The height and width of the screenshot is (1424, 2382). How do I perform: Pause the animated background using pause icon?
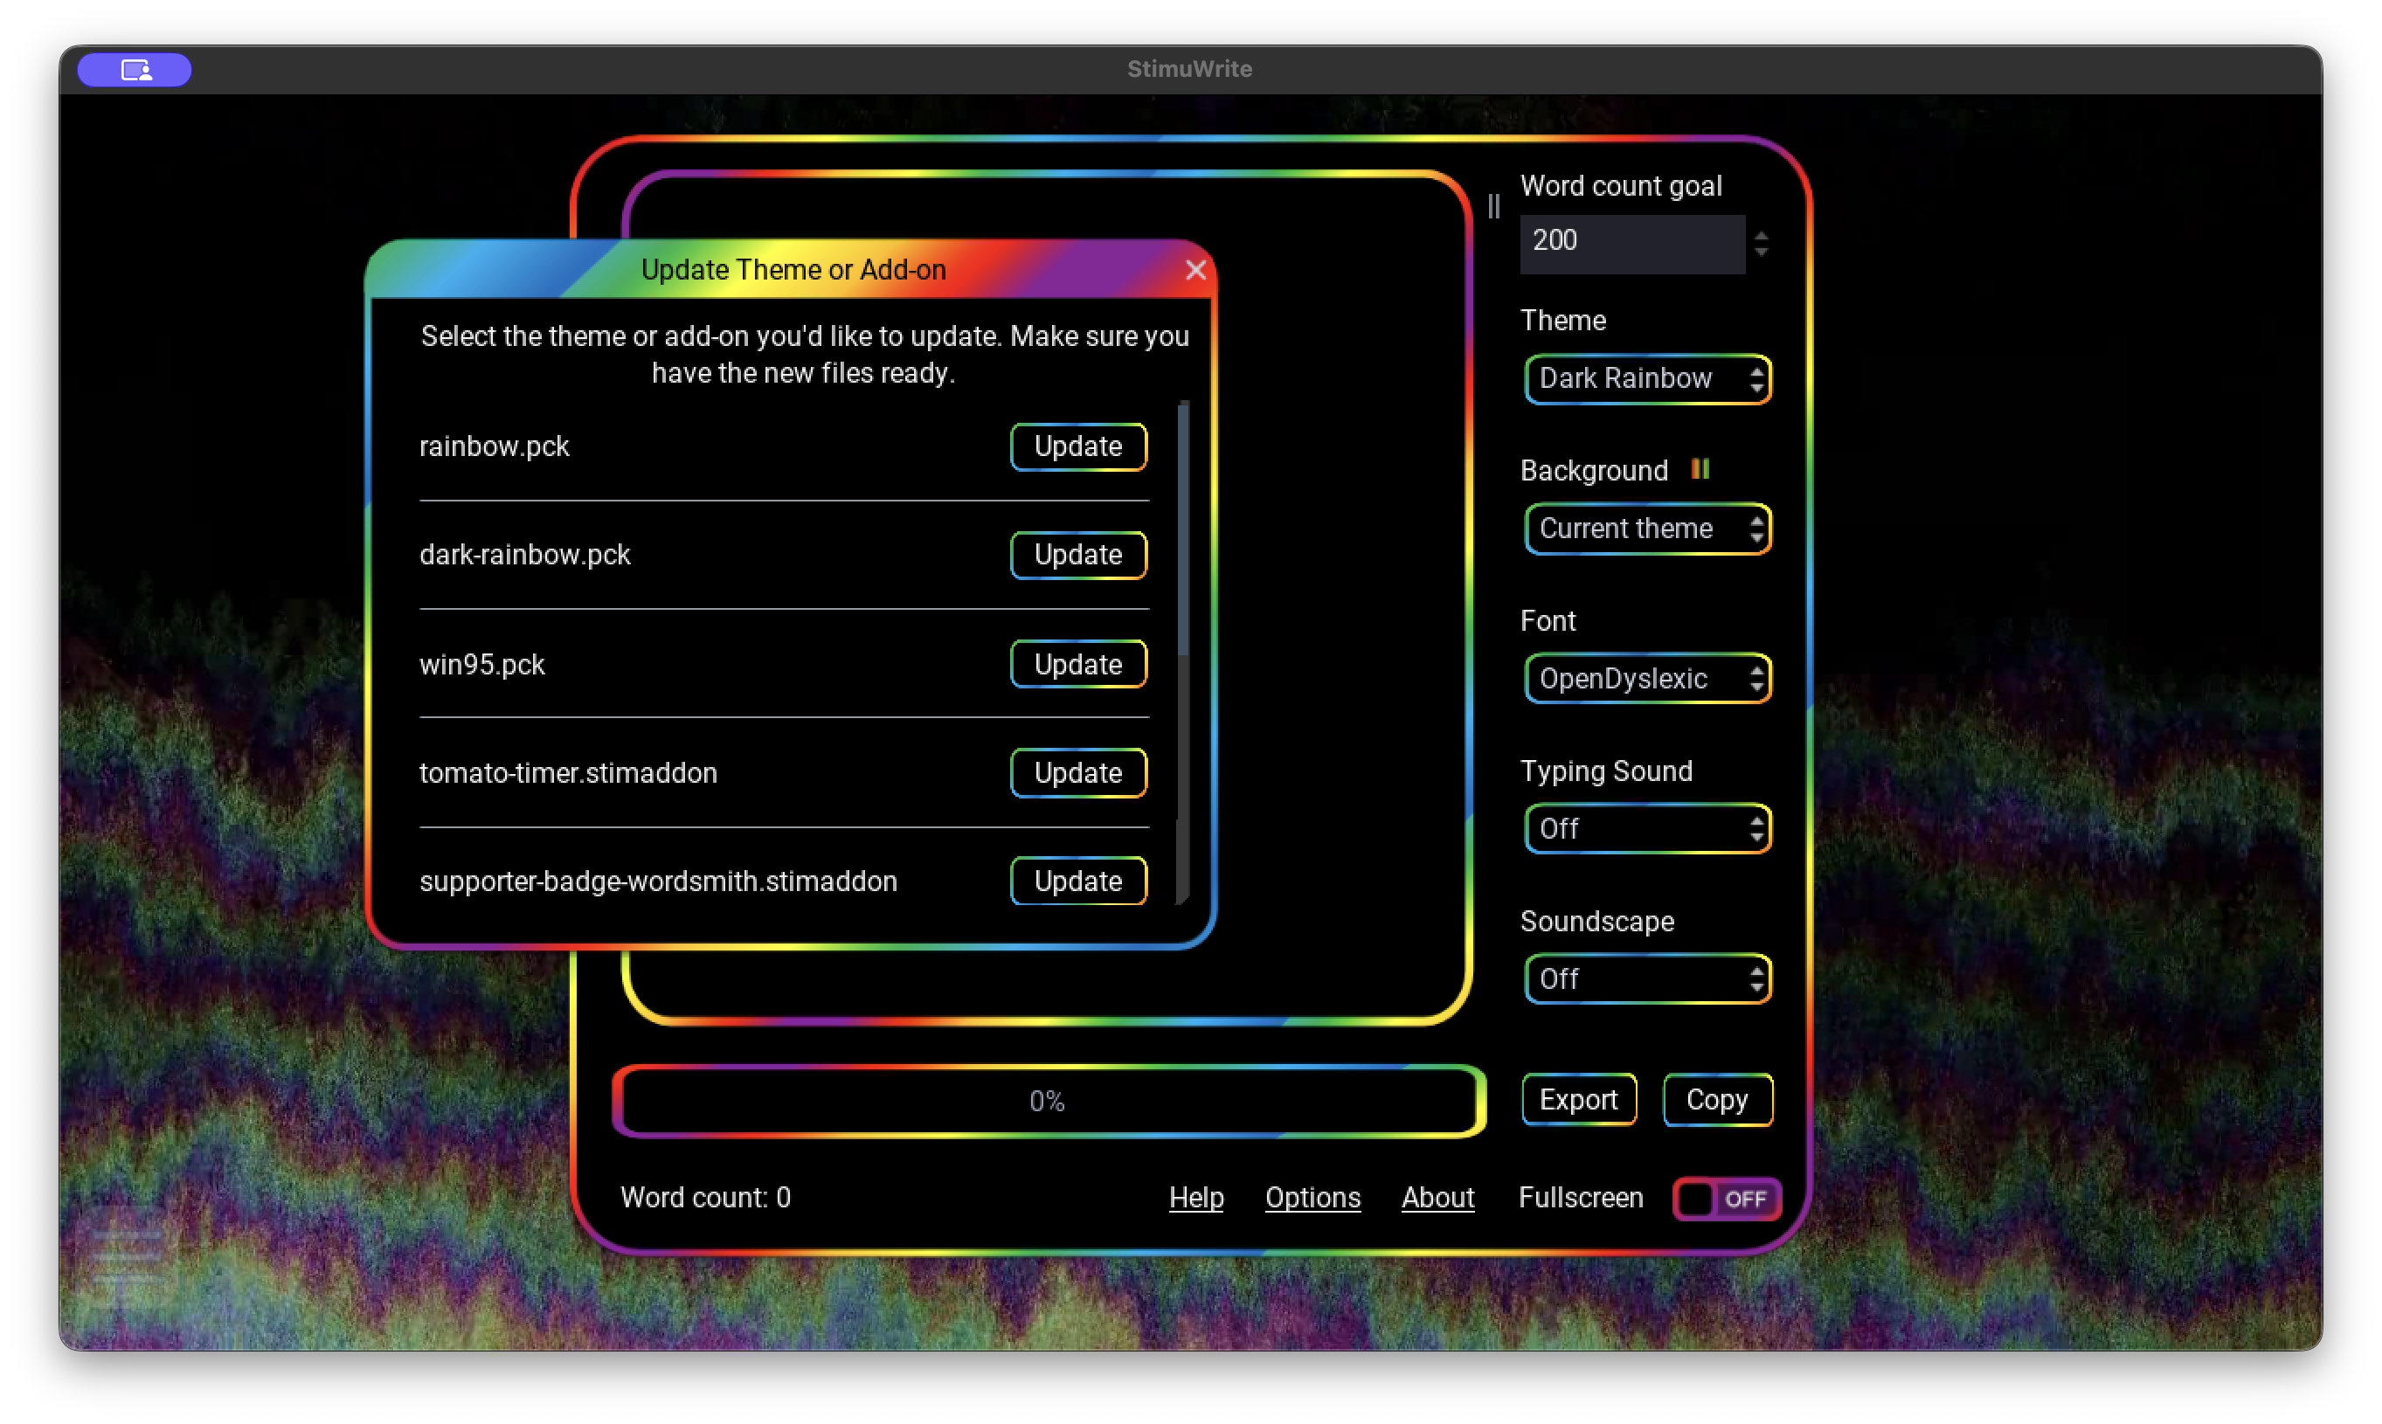tap(1700, 469)
